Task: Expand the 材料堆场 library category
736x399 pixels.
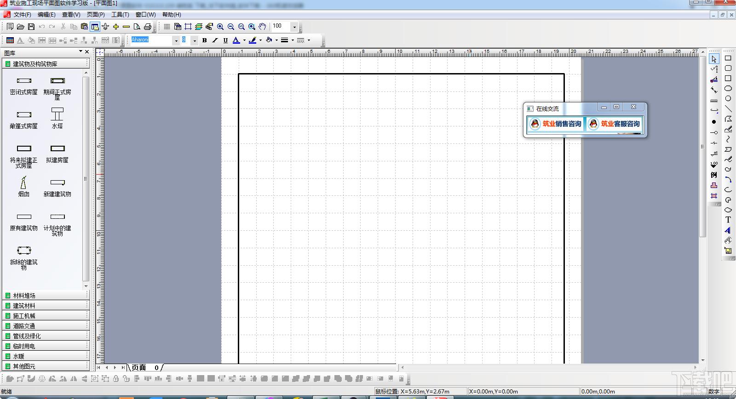Action: pos(24,296)
